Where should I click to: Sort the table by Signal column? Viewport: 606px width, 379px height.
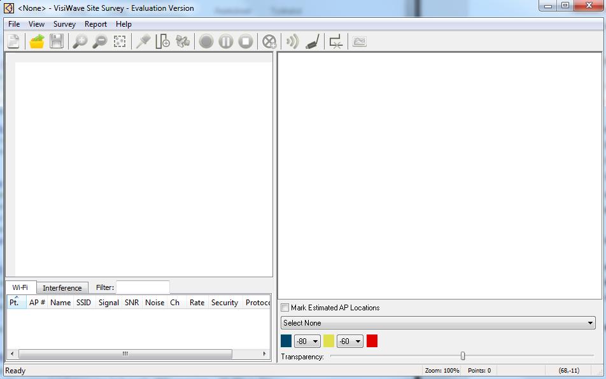[109, 303]
